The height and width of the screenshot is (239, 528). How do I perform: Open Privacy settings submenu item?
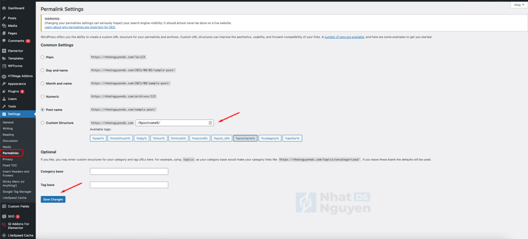coord(8,159)
